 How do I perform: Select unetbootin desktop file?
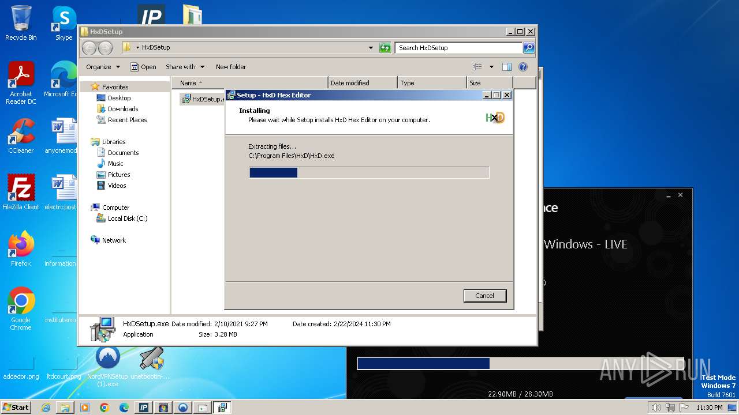pyautogui.click(x=151, y=363)
